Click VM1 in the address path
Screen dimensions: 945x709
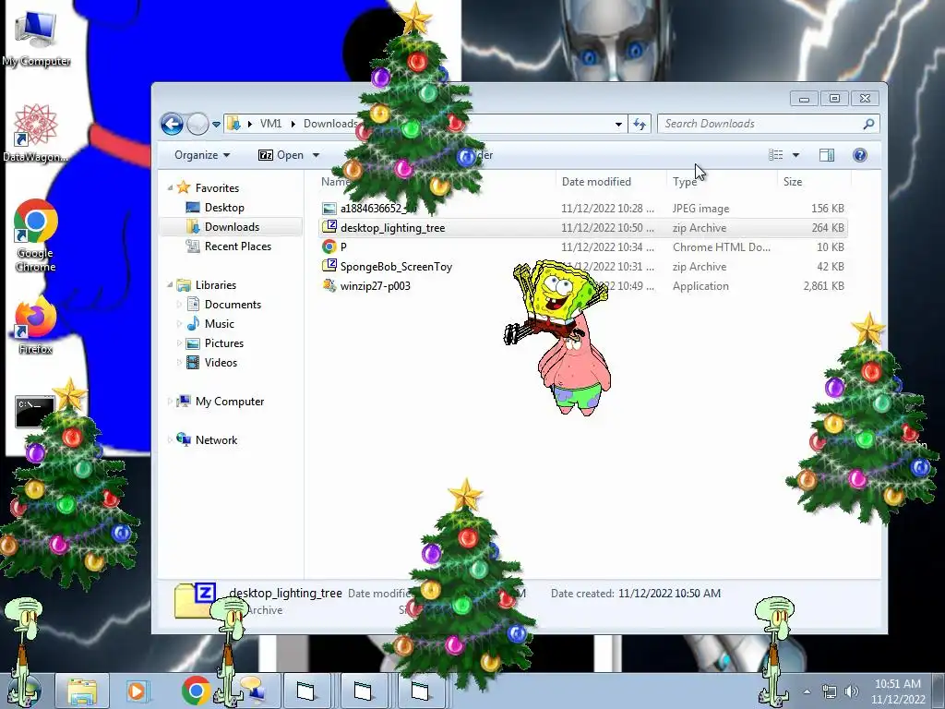pyautogui.click(x=270, y=124)
